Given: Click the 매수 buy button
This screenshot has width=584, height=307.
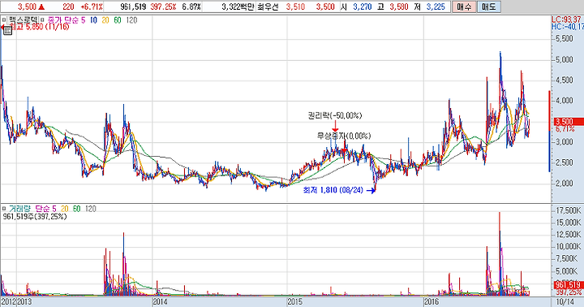Looking at the screenshot, I should point(464,6).
